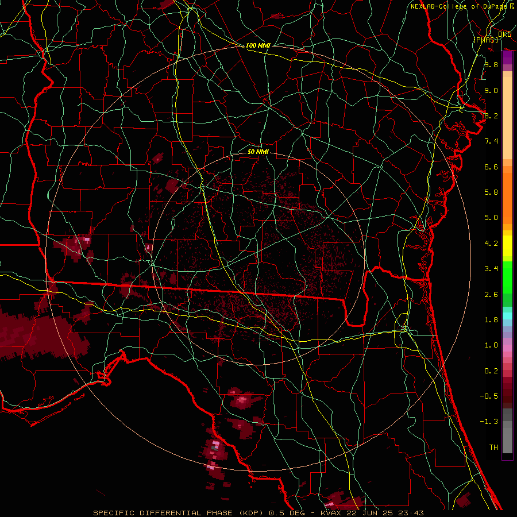Image resolution: width=517 pixels, height=517 pixels.
Task: Click the 0.2 value on the legend
Action: click(x=491, y=371)
